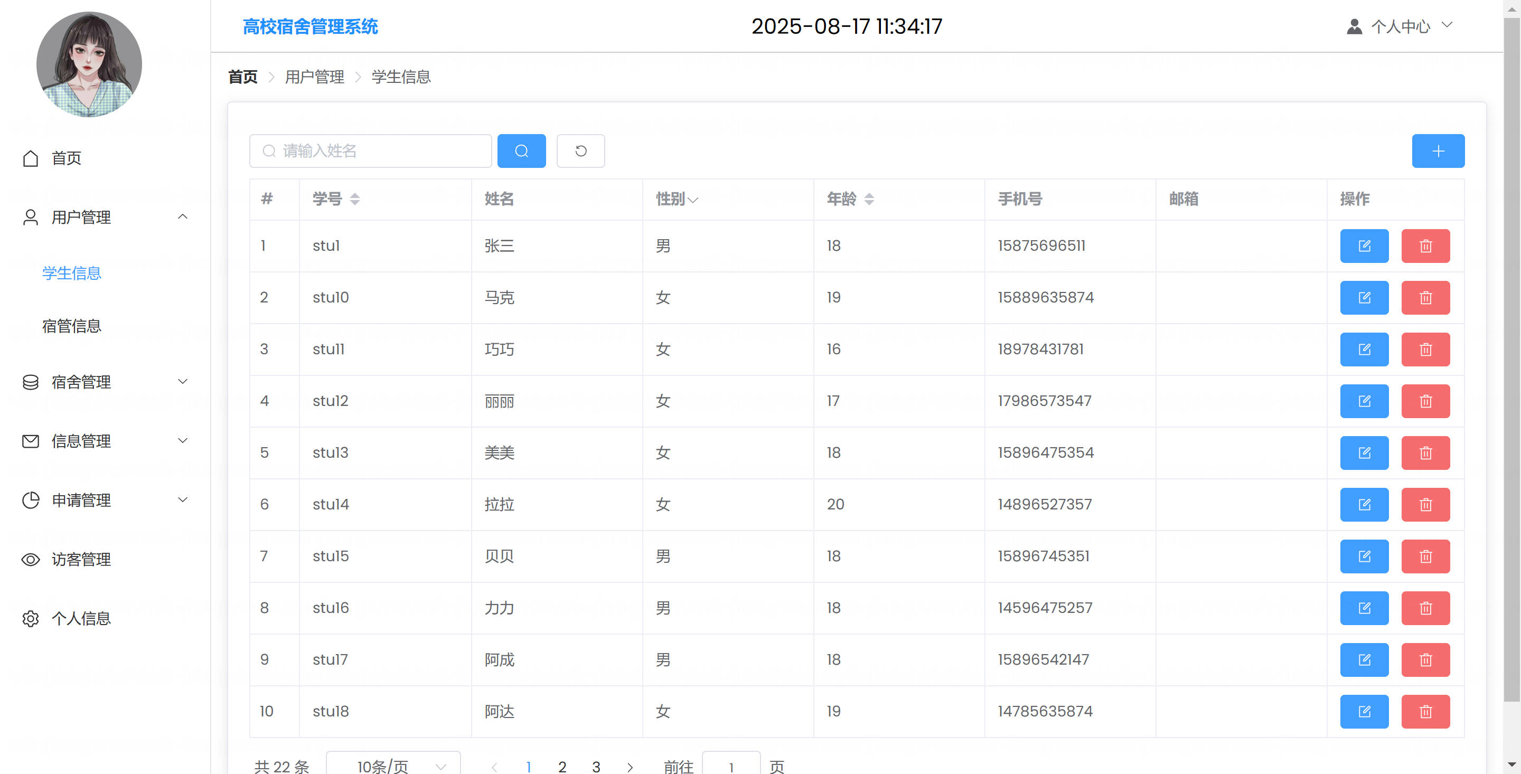Edit the row for 阿达
This screenshot has height=774, width=1521.
pyautogui.click(x=1364, y=712)
